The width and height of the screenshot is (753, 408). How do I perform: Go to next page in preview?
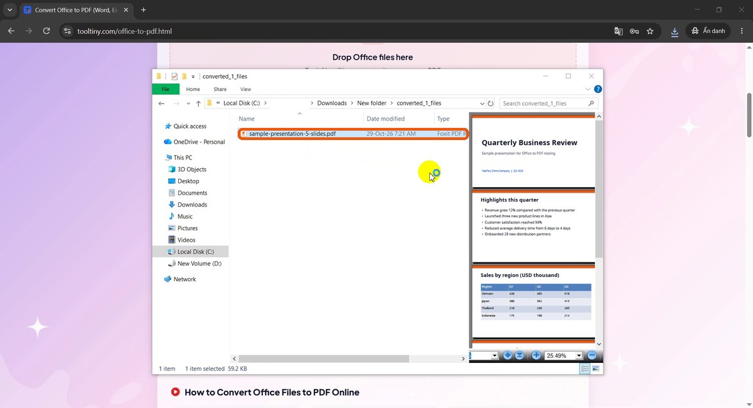click(x=508, y=355)
